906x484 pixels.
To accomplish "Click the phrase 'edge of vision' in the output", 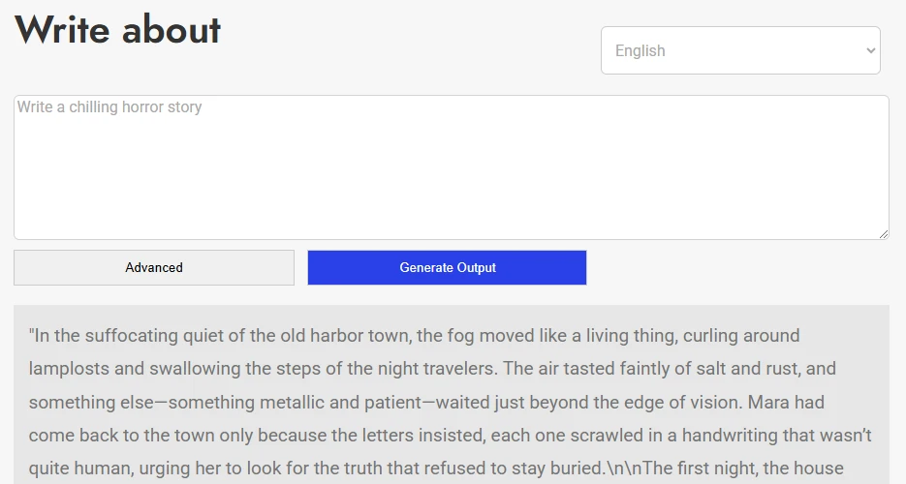I will (x=612, y=402).
